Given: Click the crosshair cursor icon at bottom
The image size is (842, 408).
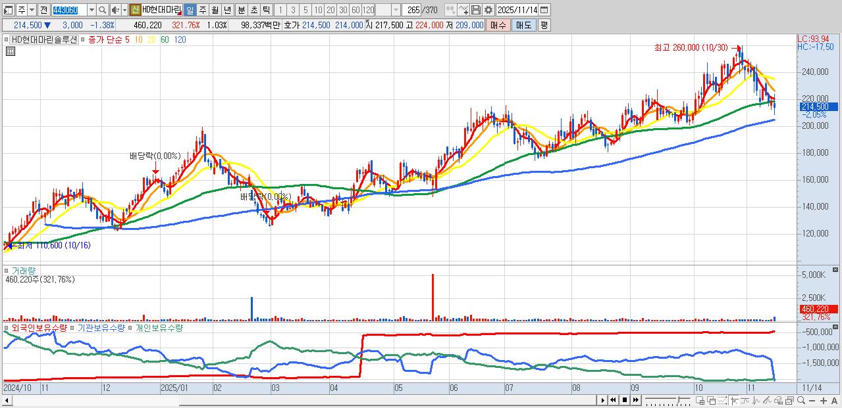Looking at the screenshot, I should 735,400.
